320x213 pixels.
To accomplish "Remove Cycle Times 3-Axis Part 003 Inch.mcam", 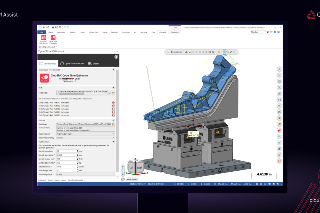I will (113, 109).
